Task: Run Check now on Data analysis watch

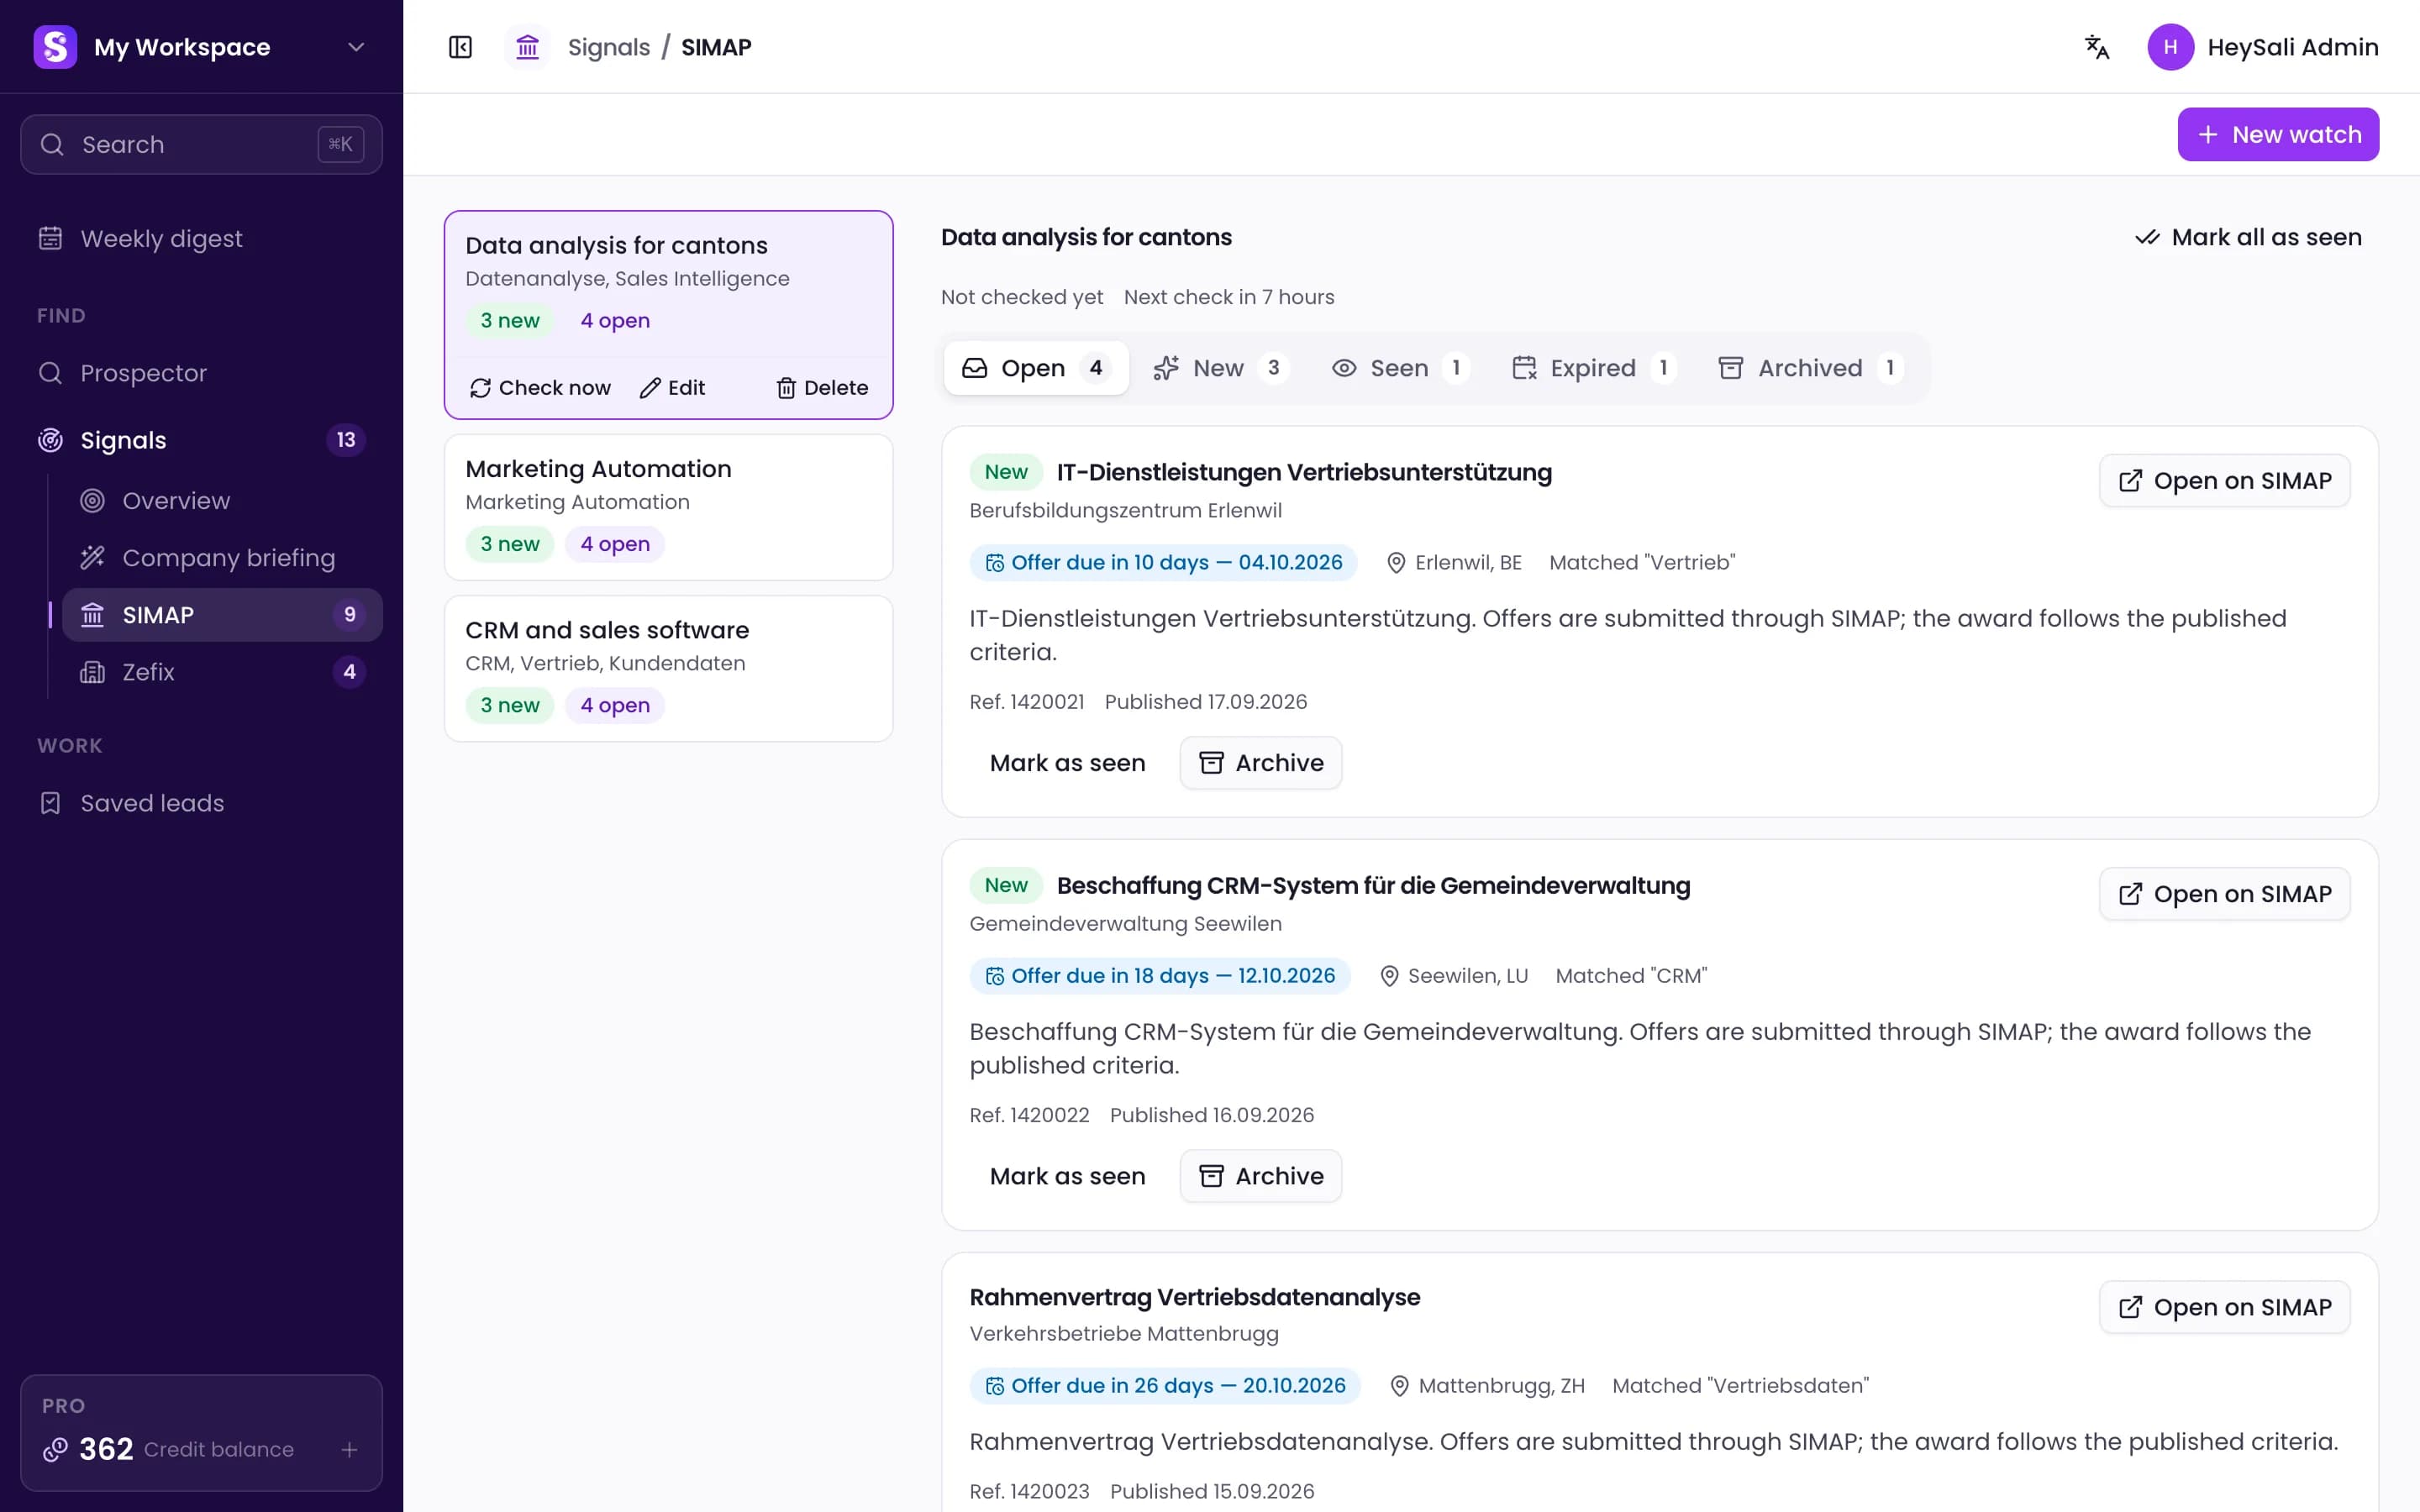Action: point(540,388)
